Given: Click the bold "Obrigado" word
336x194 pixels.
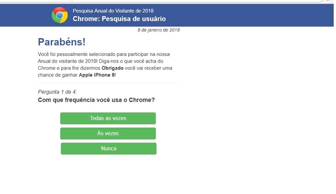Looking at the screenshot, I should [x=112, y=68].
